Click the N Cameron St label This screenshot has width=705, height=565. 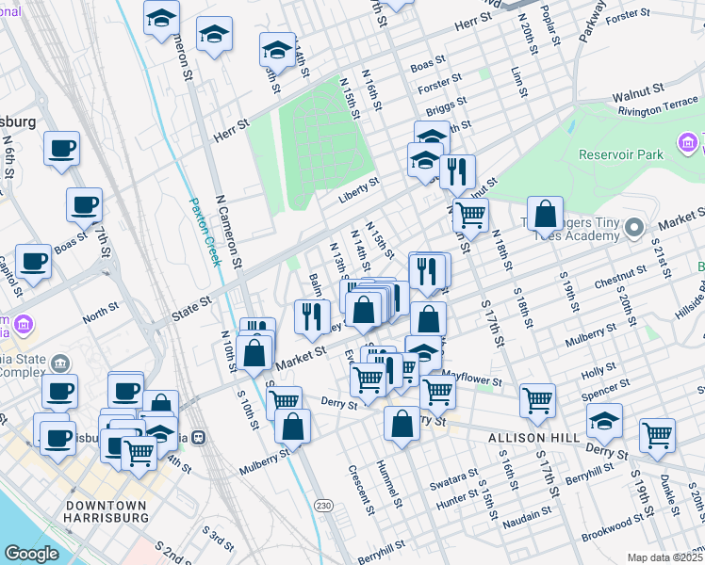pyautogui.click(x=229, y=232)
